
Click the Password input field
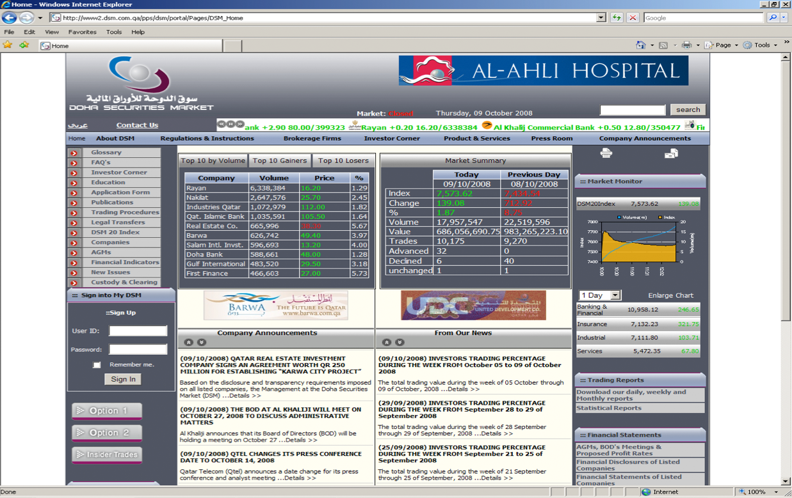pyautogui.click(x=138, y=349)
